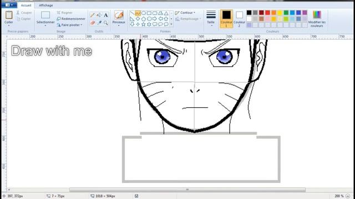The image size is (355, 199).
Task: Expand the Pinceaux brushes arrow
Action: 119,26
